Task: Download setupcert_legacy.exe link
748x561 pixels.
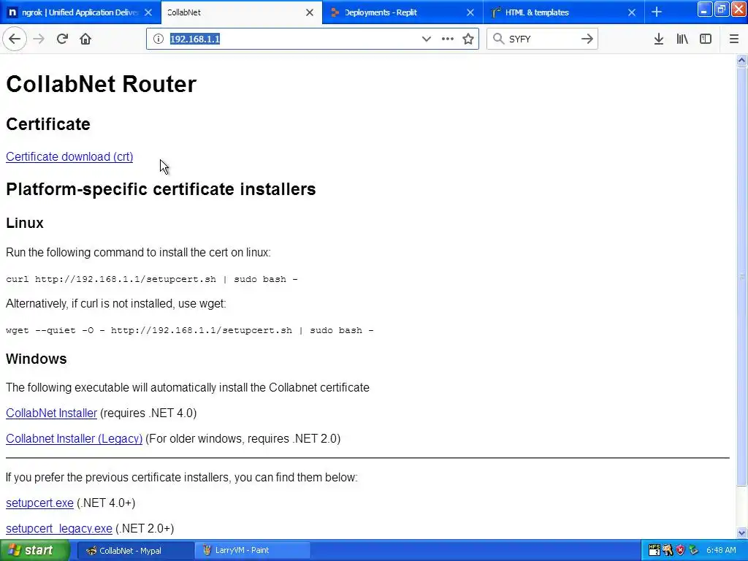Action: pos(59,529)
